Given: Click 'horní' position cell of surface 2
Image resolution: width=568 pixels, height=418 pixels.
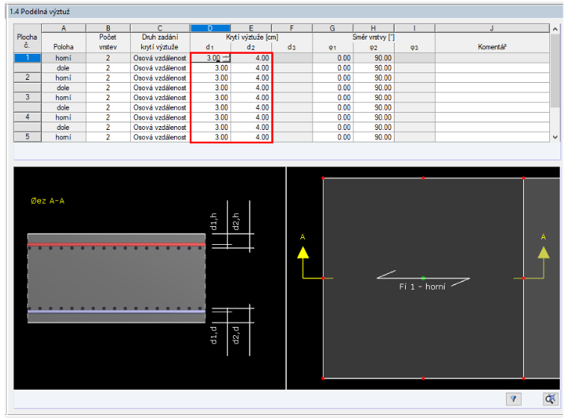Looking at the screenshot, I should coord(64,78).
